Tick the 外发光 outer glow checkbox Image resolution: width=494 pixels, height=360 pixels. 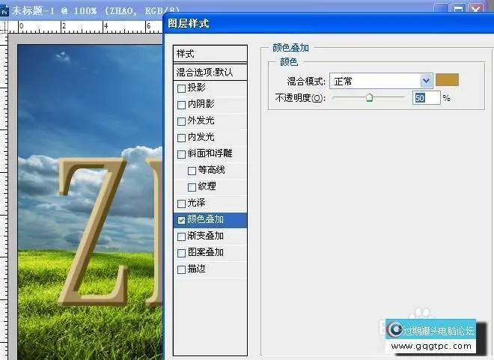[x=181, y=121]
